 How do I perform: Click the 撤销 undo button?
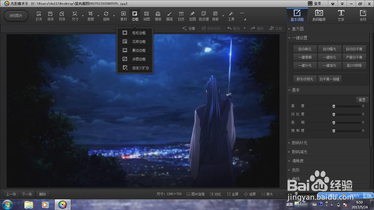pyautogui.click(x=233, y=28)
